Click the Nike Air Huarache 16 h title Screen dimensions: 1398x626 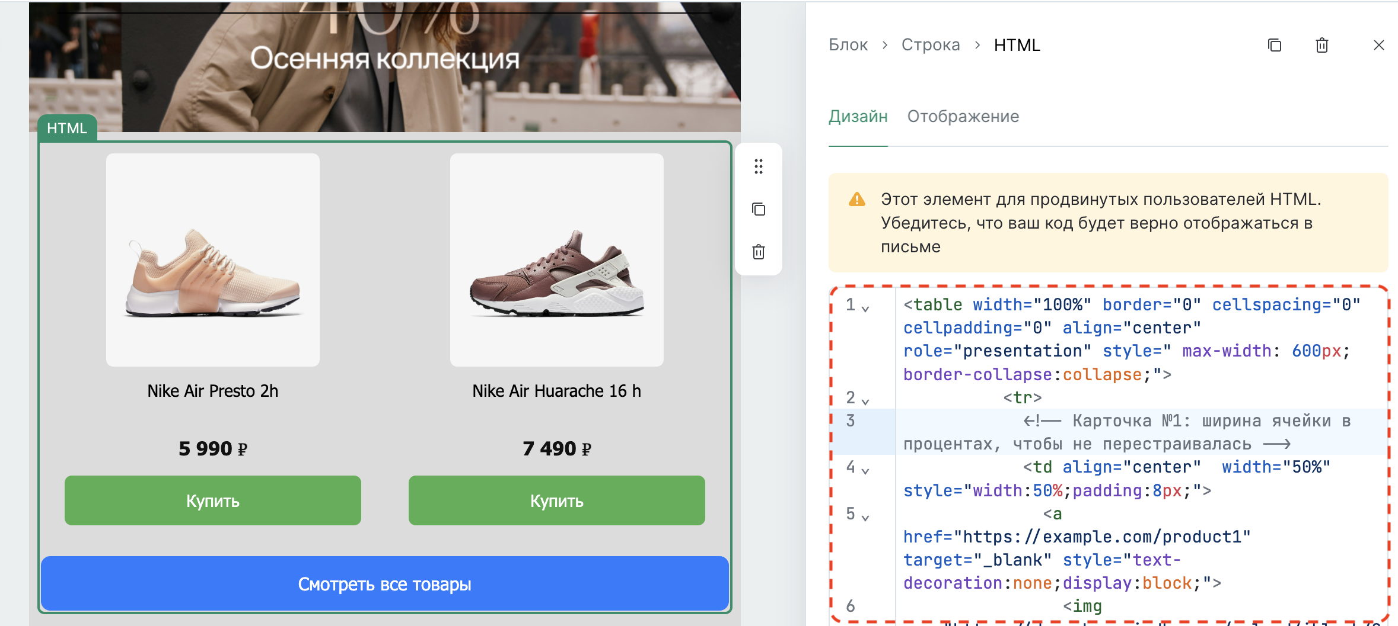[557, 391]
